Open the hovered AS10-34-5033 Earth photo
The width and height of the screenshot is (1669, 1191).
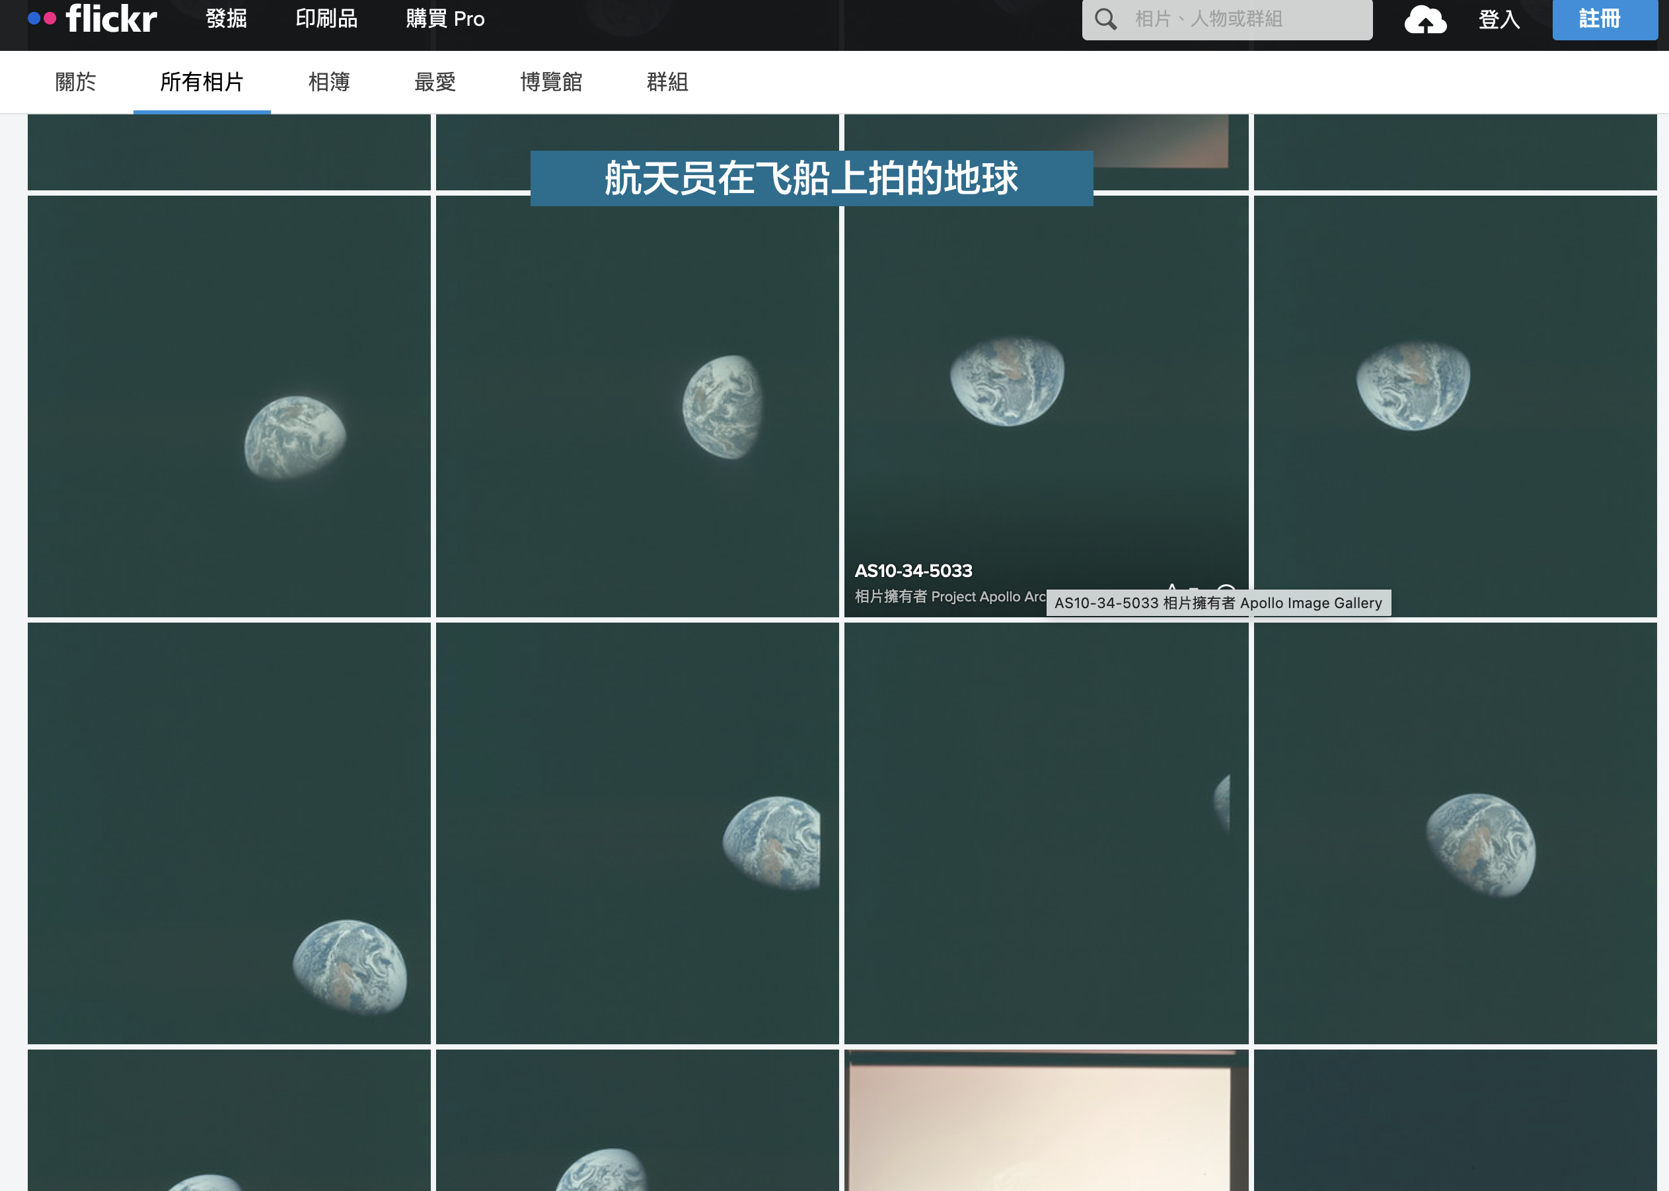[1046, 406]
